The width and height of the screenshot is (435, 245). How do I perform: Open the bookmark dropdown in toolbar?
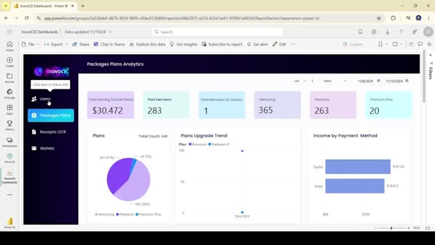[x=383, y=44]
